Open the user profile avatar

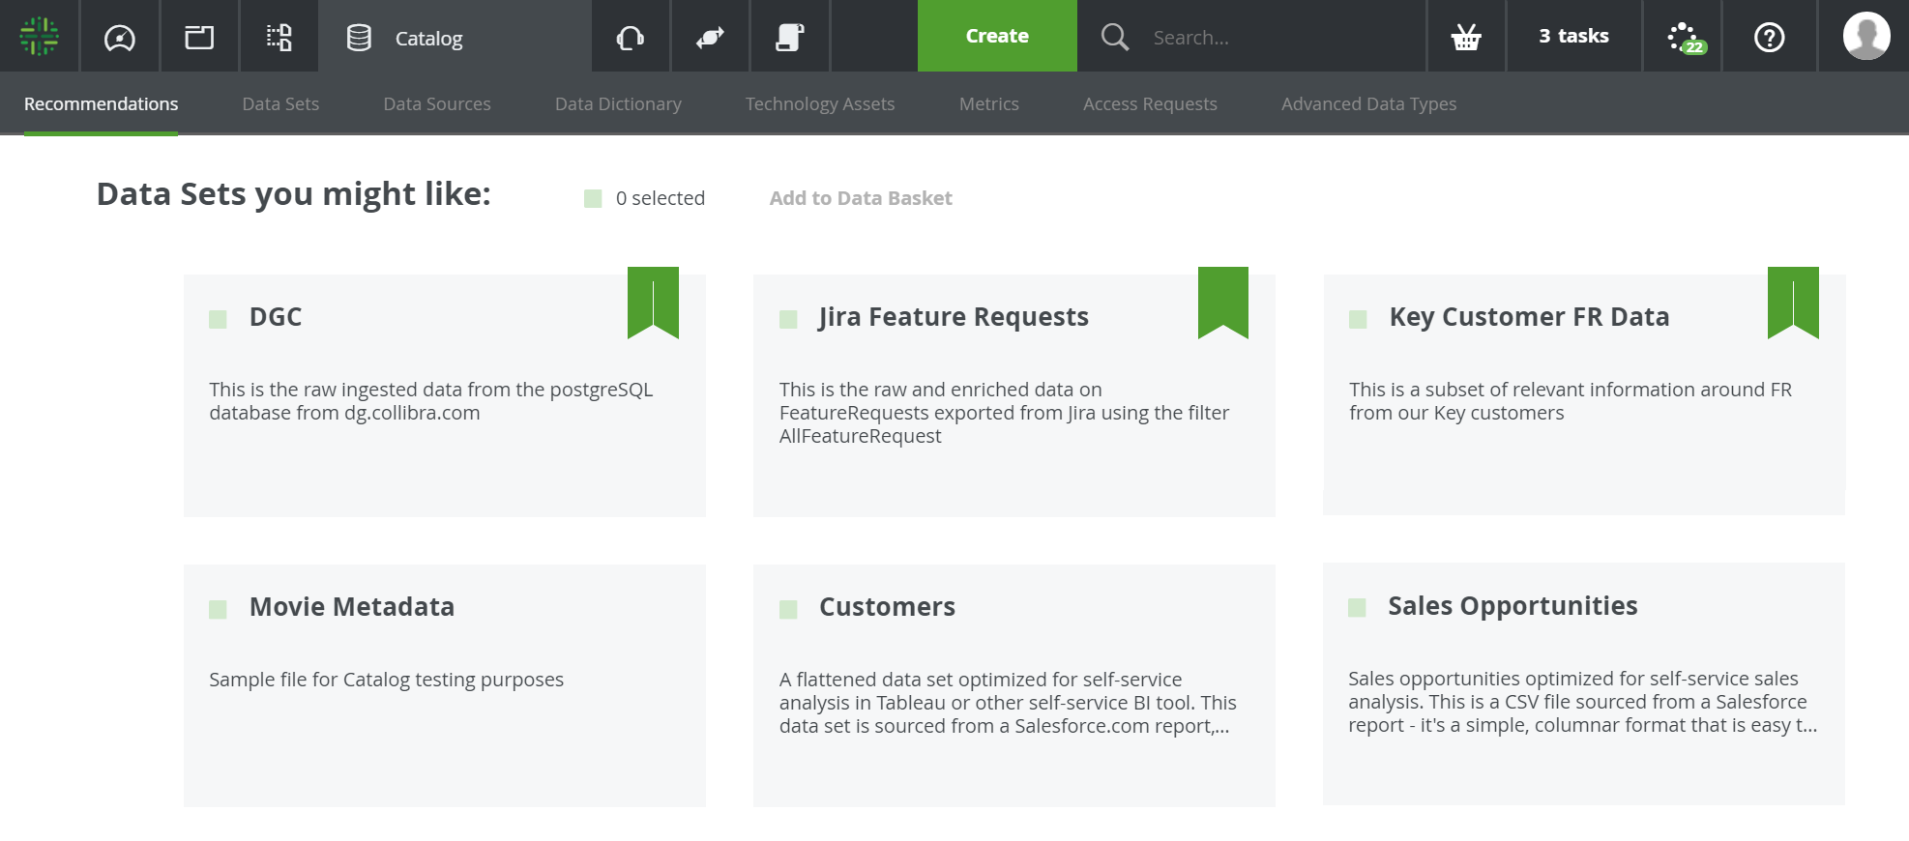pos(1865,36)
